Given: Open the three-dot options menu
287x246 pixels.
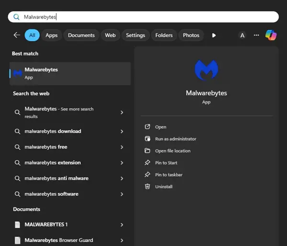Looking at the screenshot, I should click(256, 35).
